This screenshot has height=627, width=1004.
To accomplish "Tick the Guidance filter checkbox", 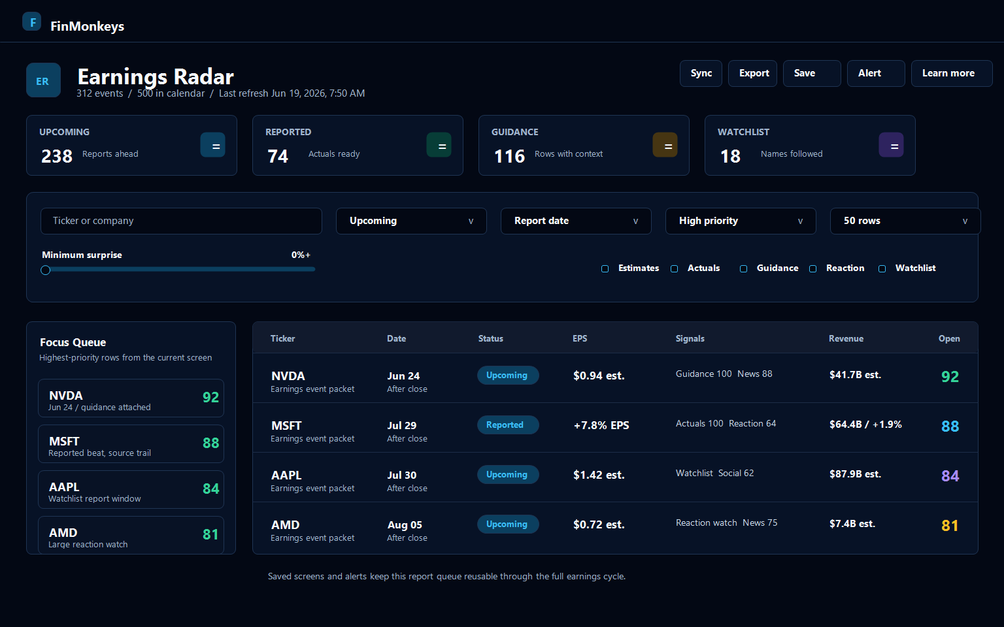I will pos(744,268).
